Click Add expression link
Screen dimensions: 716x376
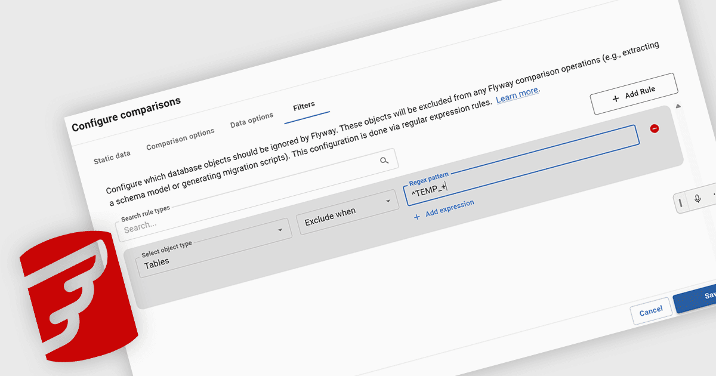point(450,208)
